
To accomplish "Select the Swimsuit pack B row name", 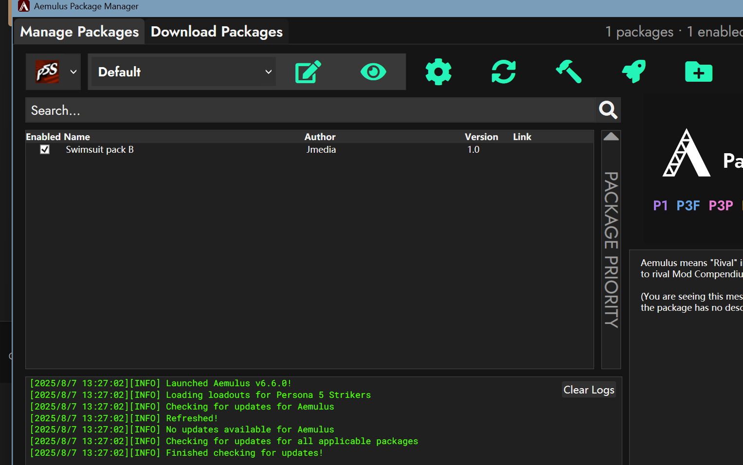I will tap(100, 149).
